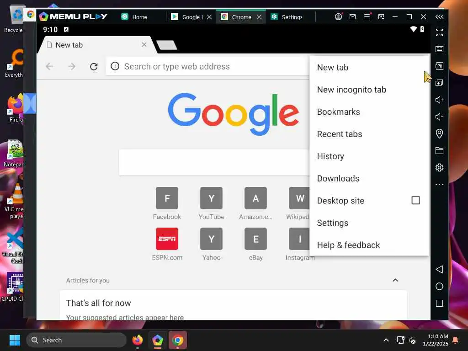This screenshot has height=351, width=468.
Task: Switch to MEmu Settings tab
Action: pyautogui.click(x=287, y=17)
